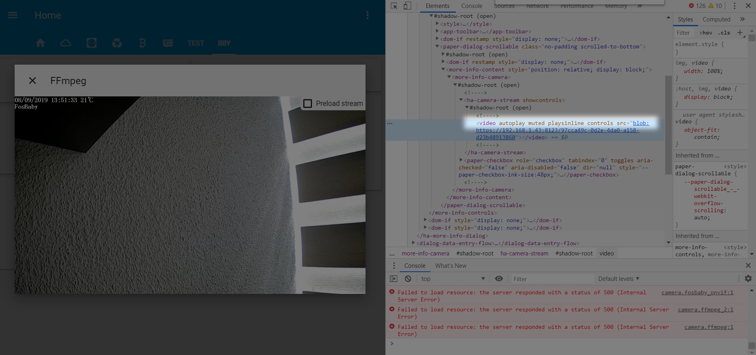Select the Styles sidebar tab
Screen dimensions: 756x355
685,19
